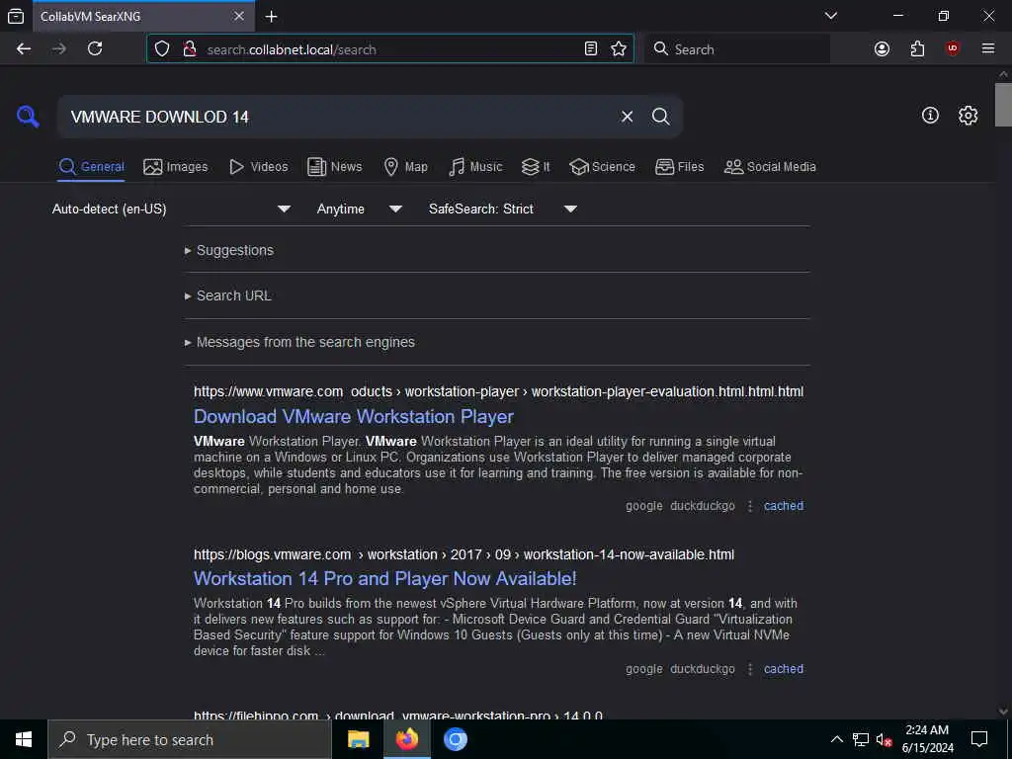Open Workstation 14 Pro and Player Now Available link
The image size is (1012, 759).
pos(385,579)
